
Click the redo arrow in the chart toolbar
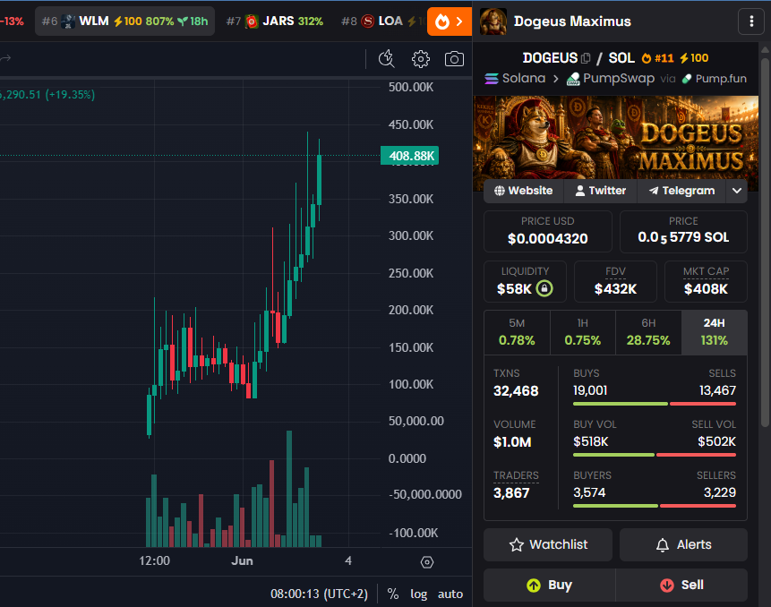(x=5, y=59)
